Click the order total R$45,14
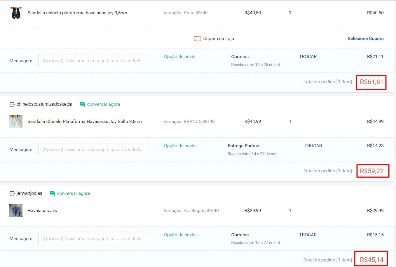Viewport: 396px width, 267px height. click(371, 260)
